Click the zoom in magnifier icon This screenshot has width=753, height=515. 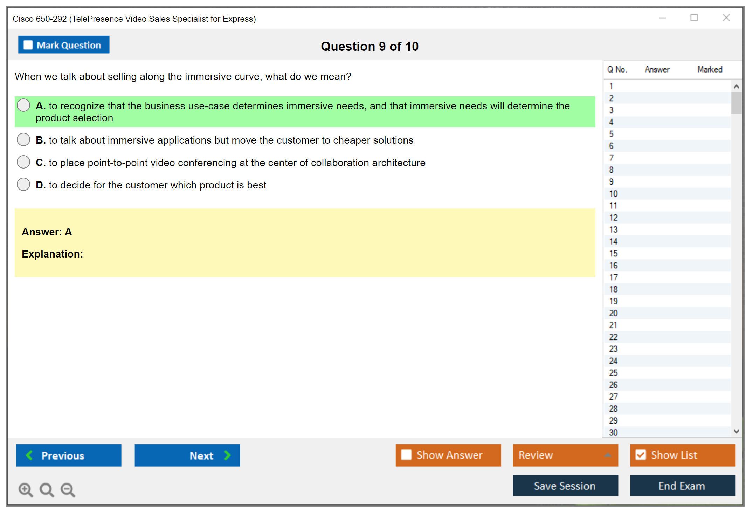click(25, 489)
